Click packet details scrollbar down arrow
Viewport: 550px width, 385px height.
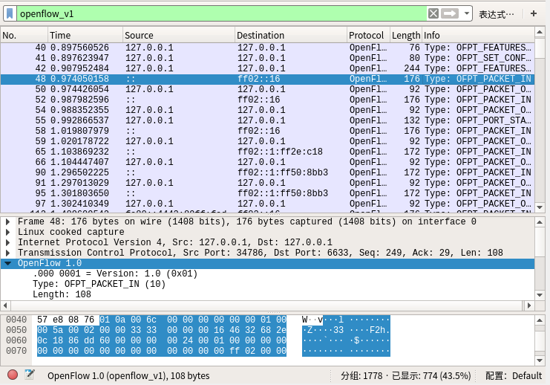tap(540, 295)
